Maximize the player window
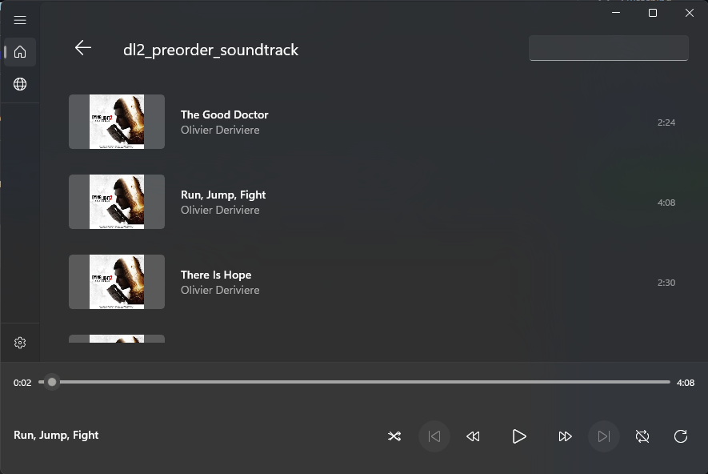This screenshot has height=474, width=708. 653,13
